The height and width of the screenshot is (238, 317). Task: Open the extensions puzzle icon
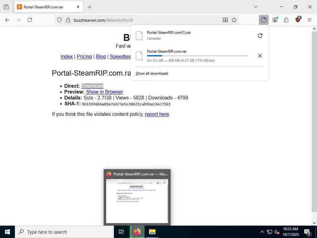click(286, 20)
